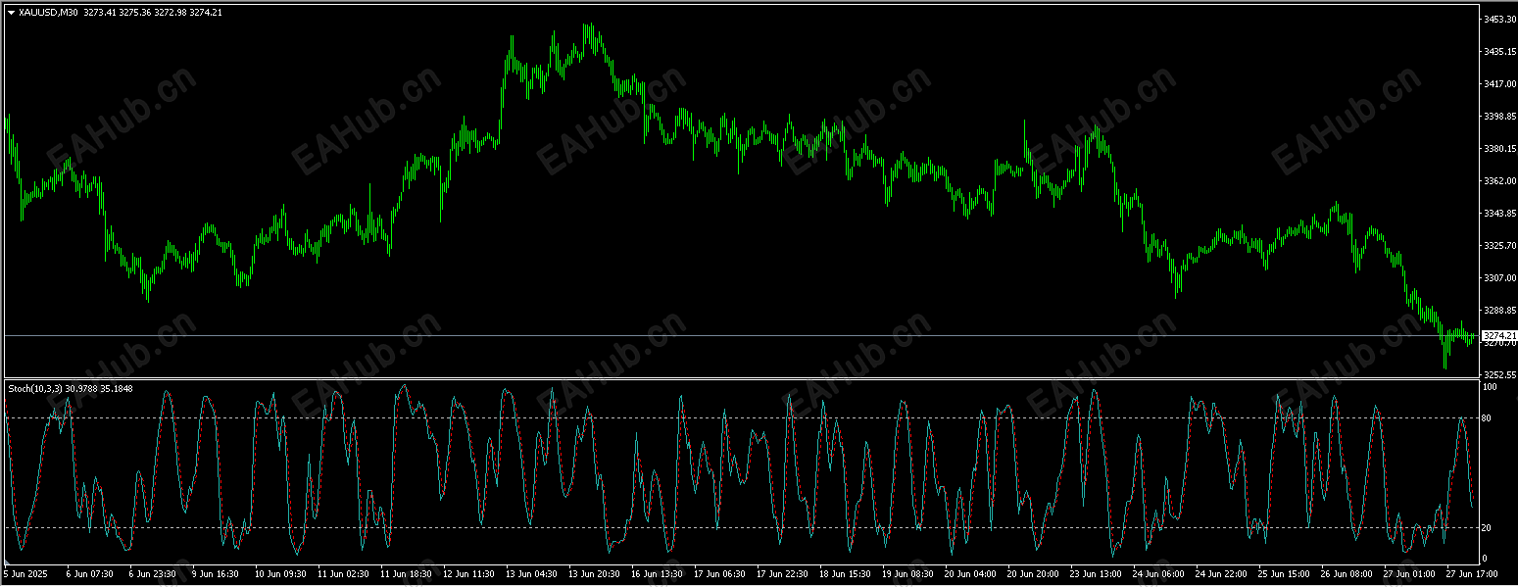
Task: Click the 5 Jun 2025 time label
Action: click(x=25, y=574)
